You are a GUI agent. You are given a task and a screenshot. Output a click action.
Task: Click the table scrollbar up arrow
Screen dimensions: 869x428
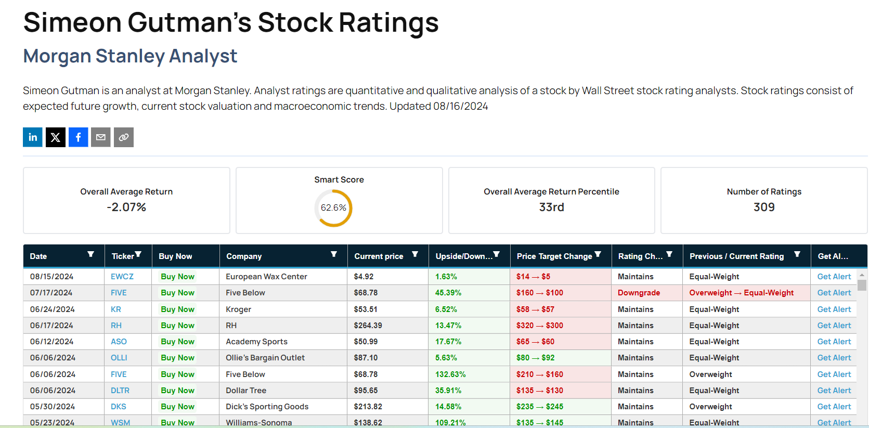862,275
